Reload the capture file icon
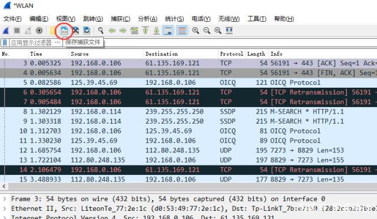Screen dimensions: 377x219 coord(87,31)
